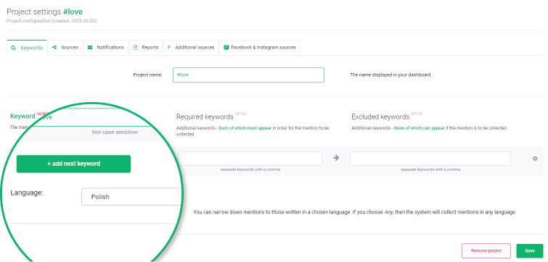Click 'The name displayed in your dashboard' text
The image size is (548, 262).
click(391, 75)
